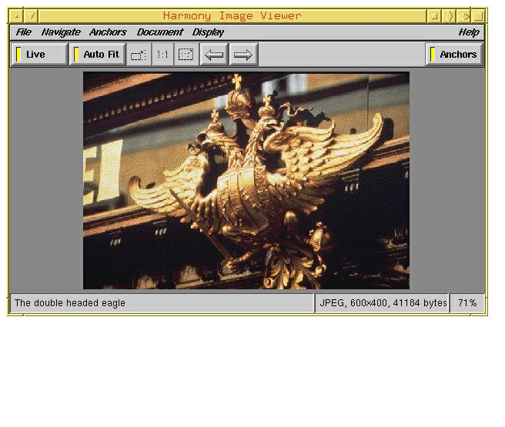This screenshot has height=427, width=505.
Task: Expand the Document menu
Action: (159, 32)
